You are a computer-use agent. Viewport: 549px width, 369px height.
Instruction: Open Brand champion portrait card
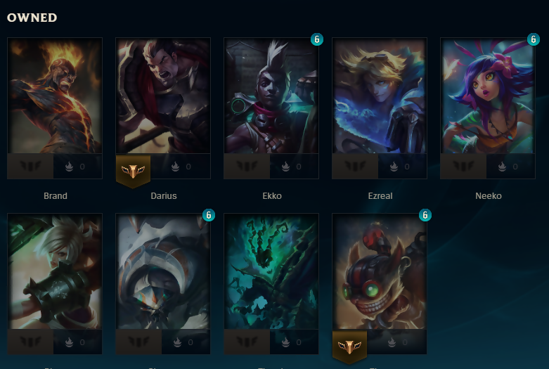(x=55, y=96)
